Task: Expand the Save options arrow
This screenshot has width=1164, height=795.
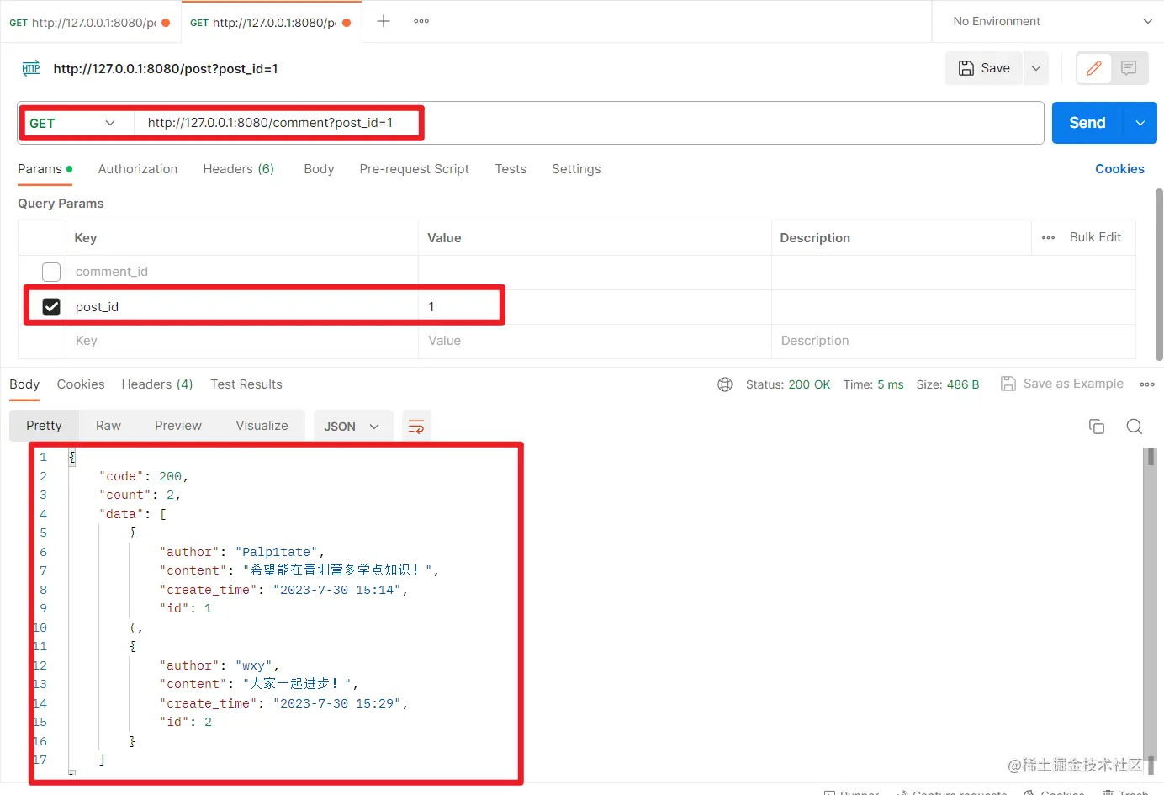Action: coord(1036,68)
